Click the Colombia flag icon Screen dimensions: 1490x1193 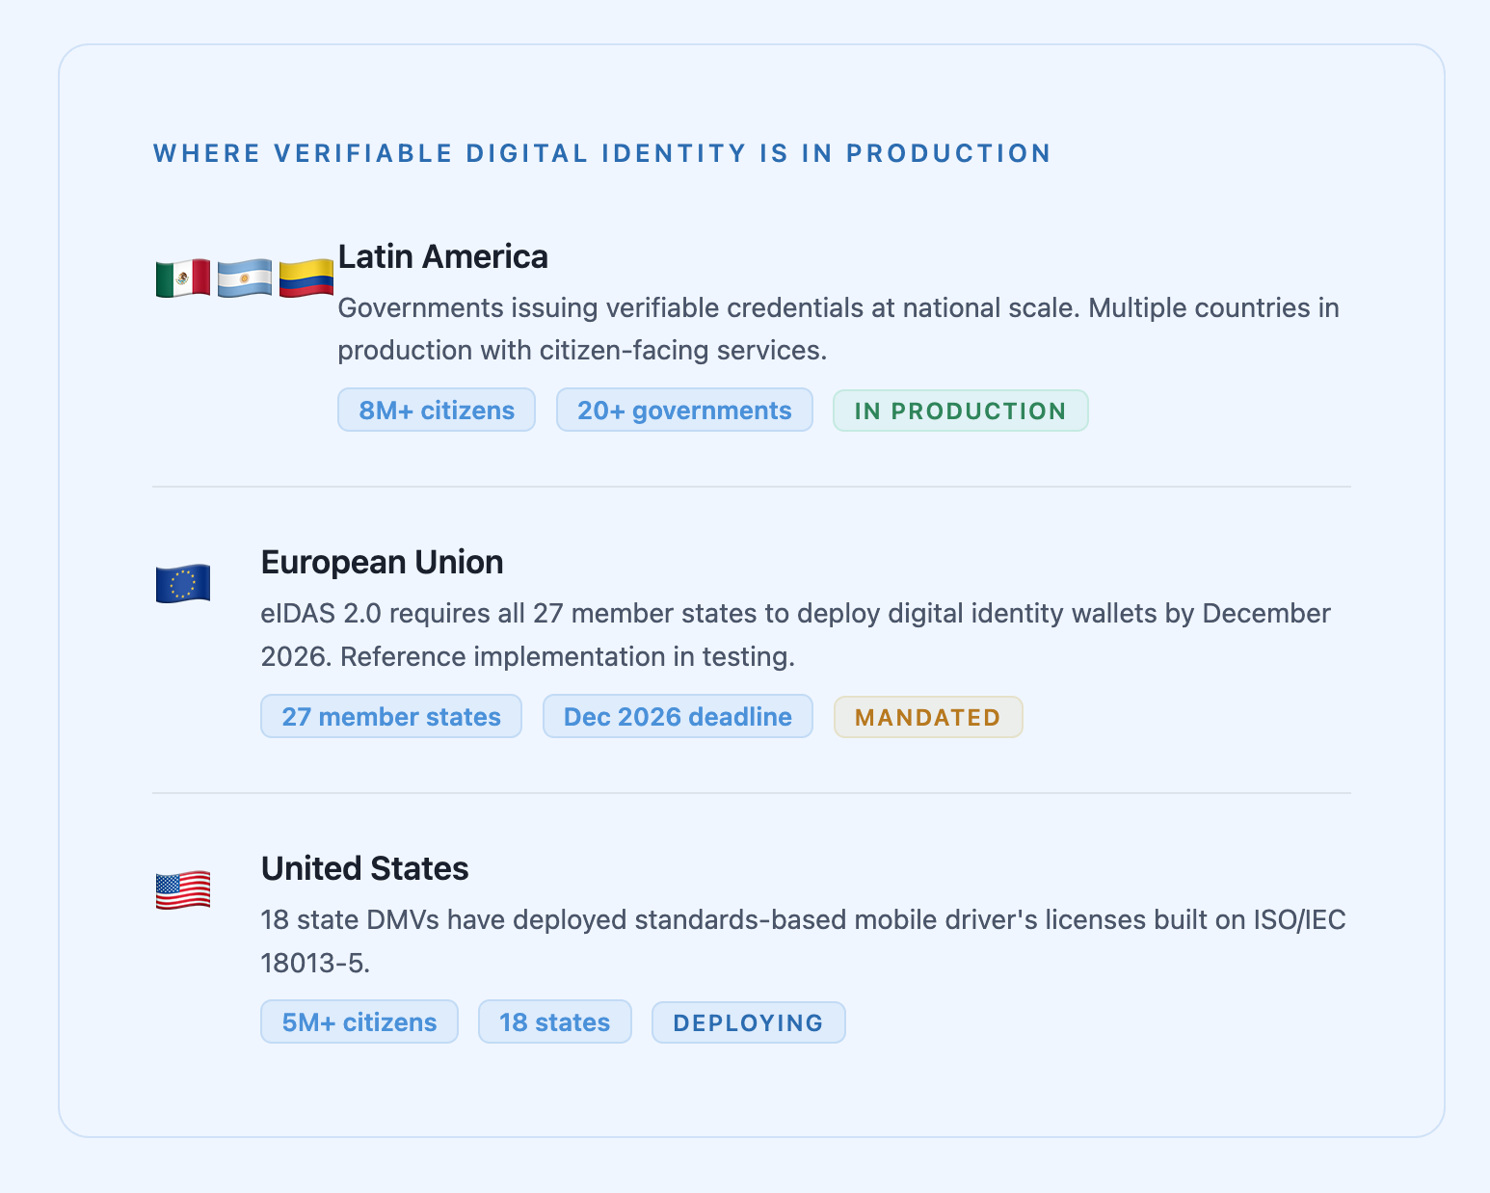click(306, 278)
